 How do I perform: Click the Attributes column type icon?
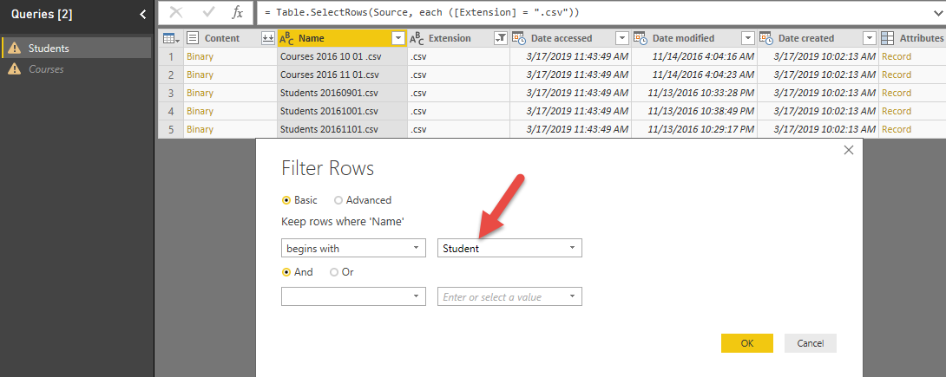(x=888, y=38)
